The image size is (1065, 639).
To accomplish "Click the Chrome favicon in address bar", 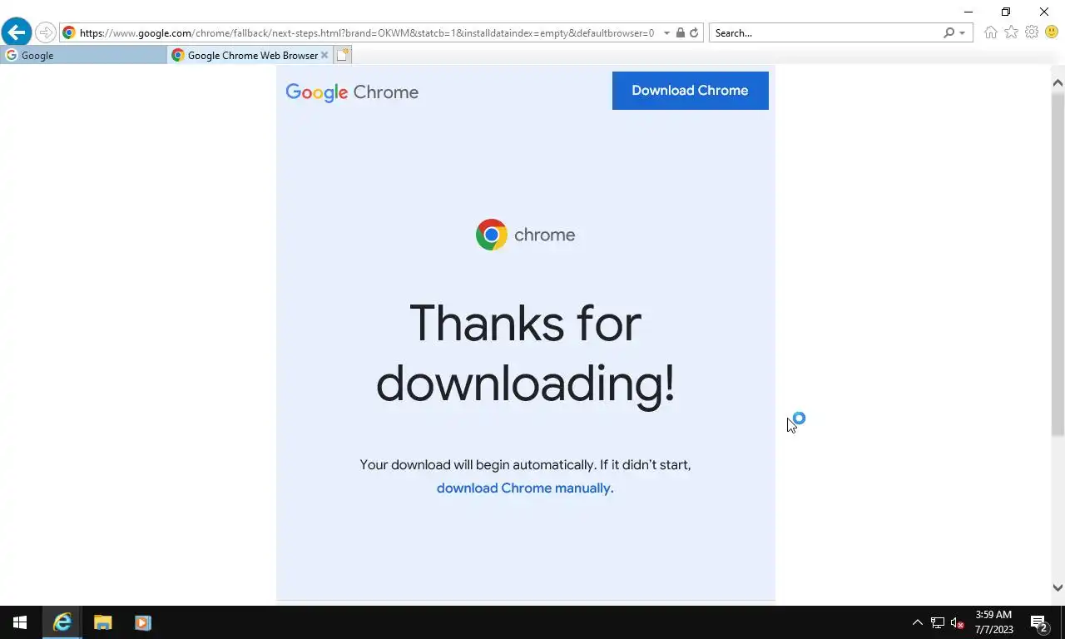I will click(69, 32).
